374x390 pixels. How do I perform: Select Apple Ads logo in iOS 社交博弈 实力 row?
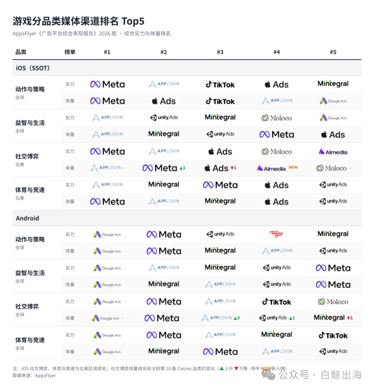click(220, 152)
